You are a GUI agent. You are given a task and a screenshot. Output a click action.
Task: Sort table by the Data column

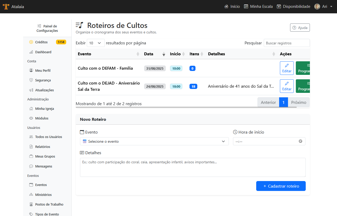(x=154, y=54)
